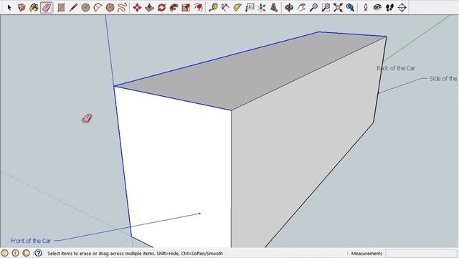
Task: Select the Section Plane tool
Action: click(402, 8)
